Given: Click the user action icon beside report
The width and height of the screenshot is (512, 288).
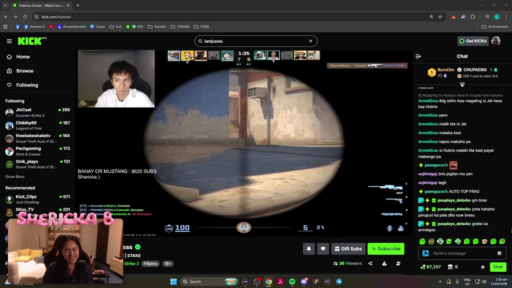Looking at the screenshot, I should 398,264.
